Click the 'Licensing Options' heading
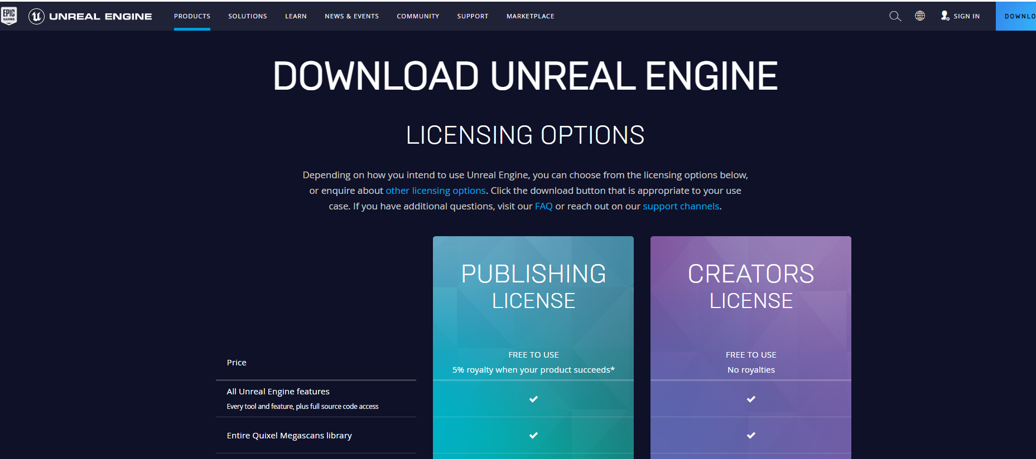 click(x=525, y=135)
